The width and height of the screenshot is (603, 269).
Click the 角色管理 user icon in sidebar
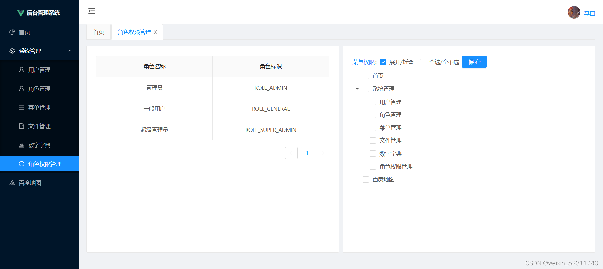22,89
